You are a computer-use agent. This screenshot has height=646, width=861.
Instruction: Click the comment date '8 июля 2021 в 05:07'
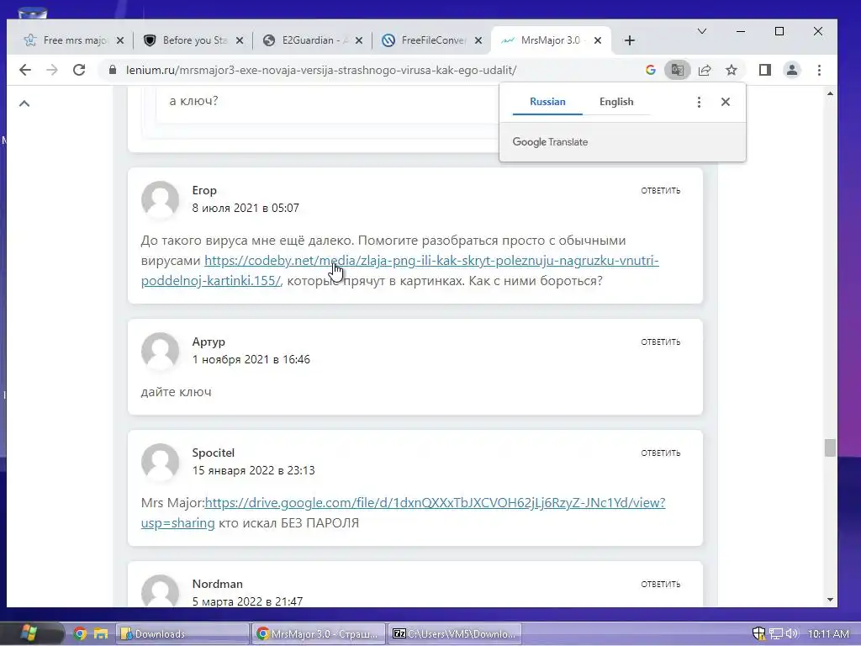coord(246,209)
